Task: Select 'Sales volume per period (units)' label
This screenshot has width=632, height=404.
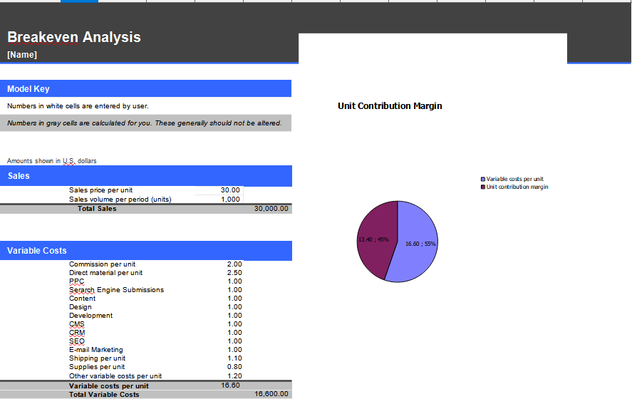Action: [120, 200]
